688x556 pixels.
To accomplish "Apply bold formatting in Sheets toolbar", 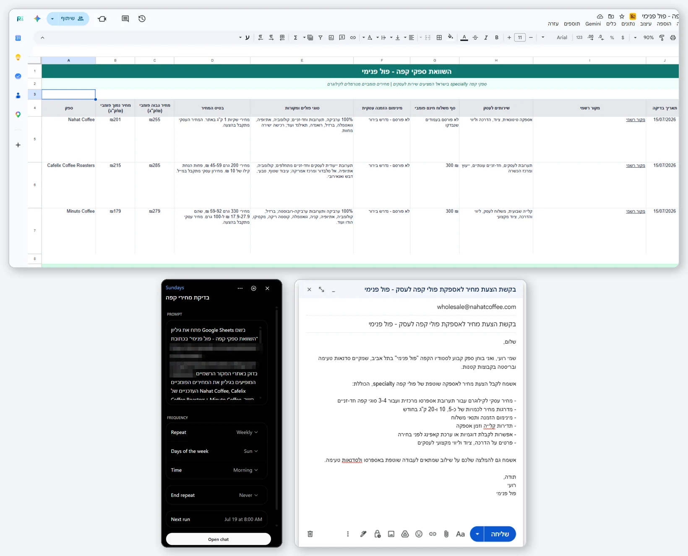I will [x=497, y=37].
